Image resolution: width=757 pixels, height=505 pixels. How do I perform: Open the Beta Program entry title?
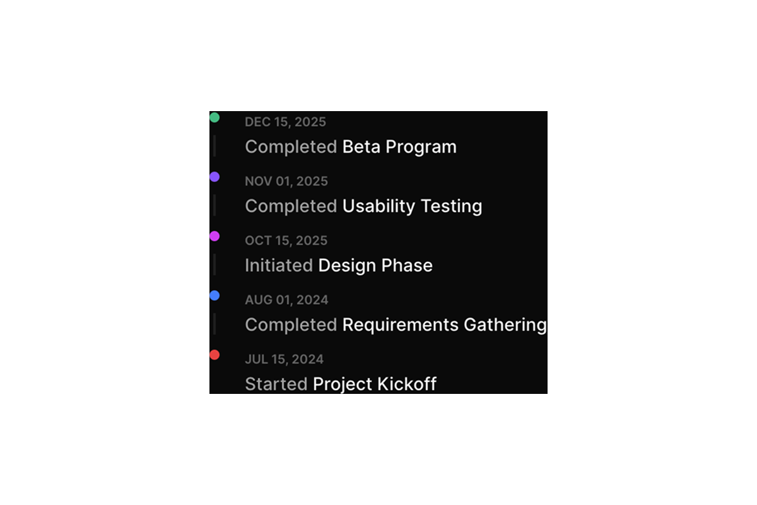tap(399, 146)
